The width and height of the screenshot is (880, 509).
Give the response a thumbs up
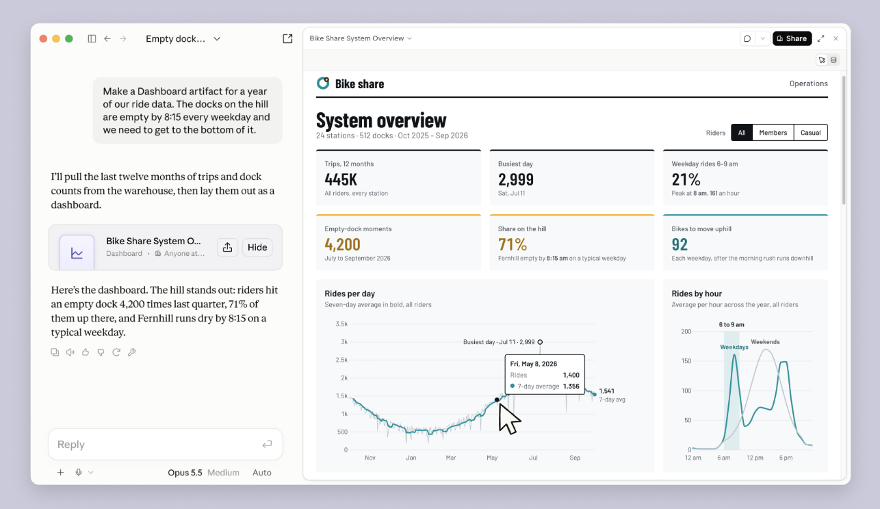[x=86, y=352]
